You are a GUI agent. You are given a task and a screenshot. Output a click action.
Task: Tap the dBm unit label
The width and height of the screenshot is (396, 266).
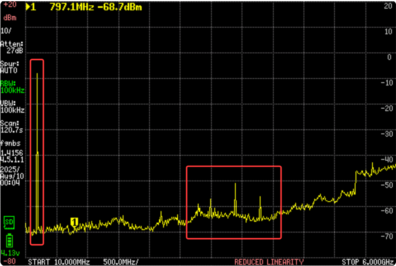[x=9, y=18]
